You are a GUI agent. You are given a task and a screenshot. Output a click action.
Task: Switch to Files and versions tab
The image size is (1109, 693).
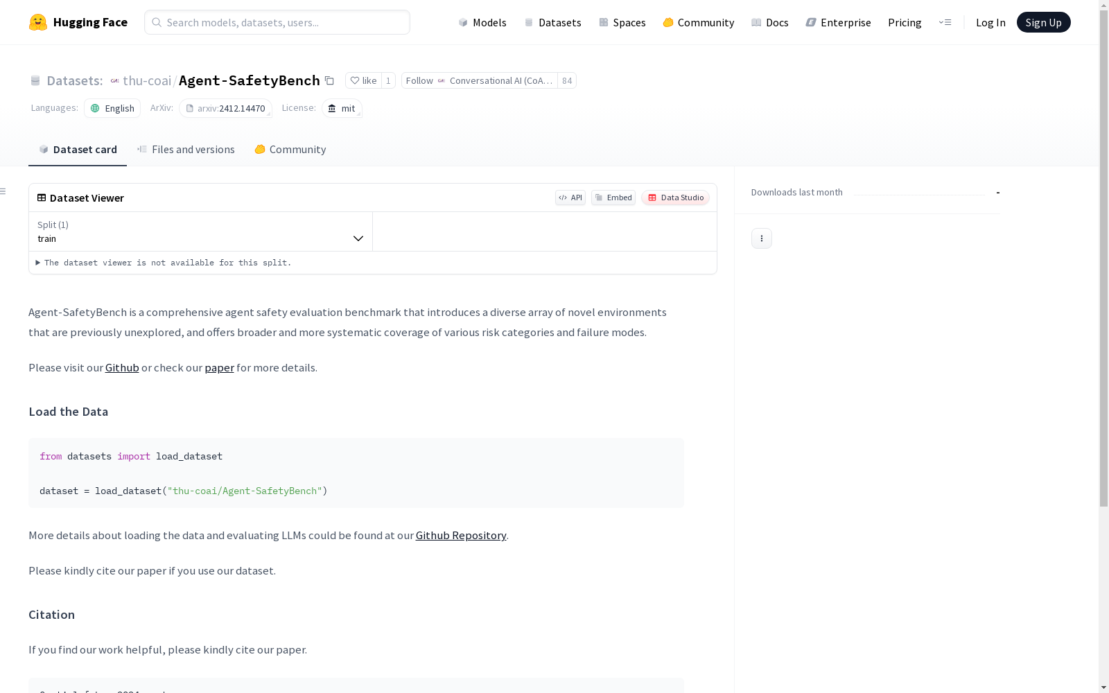(186, 150)
